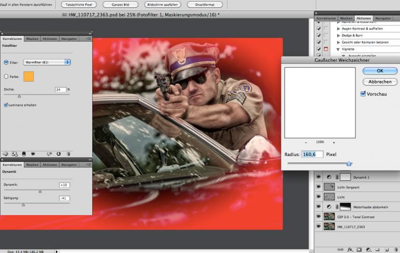Uncheck the Vorschau checkbox
This screenshot has width=400, height=253.
click(x=363, y=94)
